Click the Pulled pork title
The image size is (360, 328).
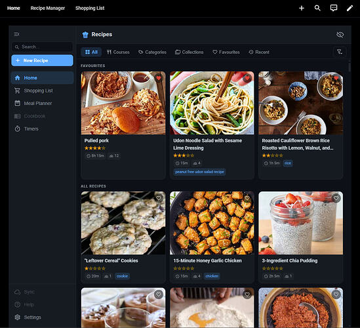click(96, 140)
